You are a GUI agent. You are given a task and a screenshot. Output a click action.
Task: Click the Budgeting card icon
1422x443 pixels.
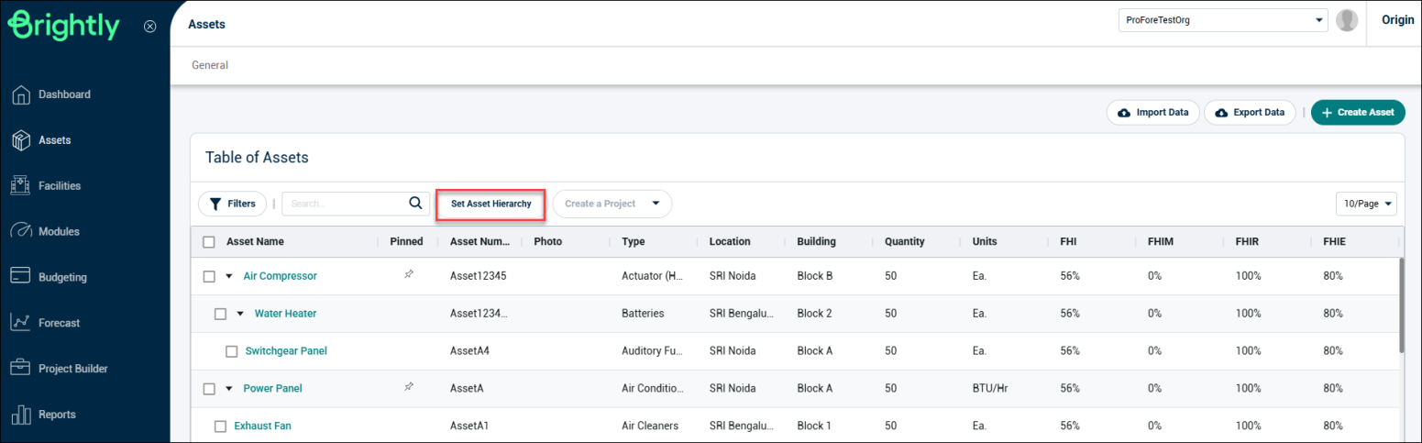pyautogui.click(x=21, y=277)
